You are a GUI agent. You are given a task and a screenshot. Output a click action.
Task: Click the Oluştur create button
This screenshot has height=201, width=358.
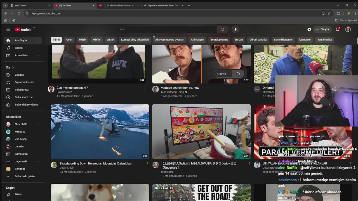pos(322,29)
